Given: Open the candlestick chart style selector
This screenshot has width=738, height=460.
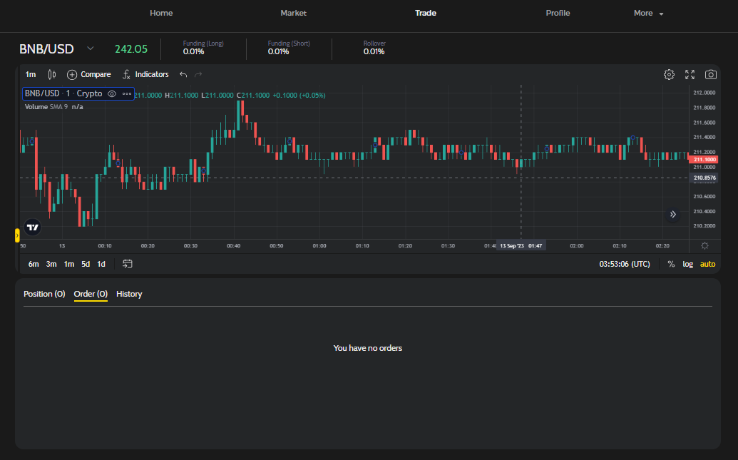Looking at the screenshot, I should pyautogui.click(x=51, y=74).
